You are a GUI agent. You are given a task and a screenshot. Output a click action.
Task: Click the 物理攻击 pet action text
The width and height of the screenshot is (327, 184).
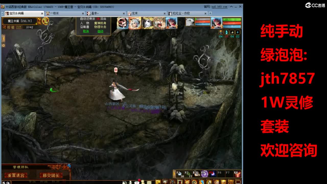tap(100, 27)
